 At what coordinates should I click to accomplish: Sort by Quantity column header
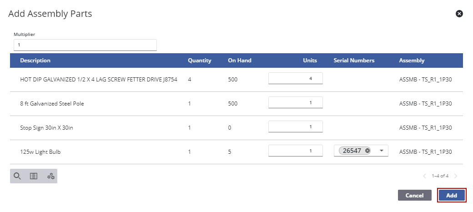coord(200,61)
